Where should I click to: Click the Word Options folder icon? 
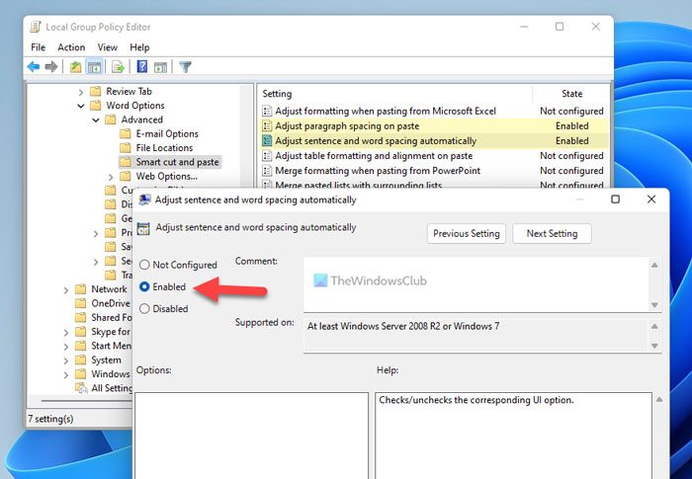pyautogui.click(x=95, y=106)
